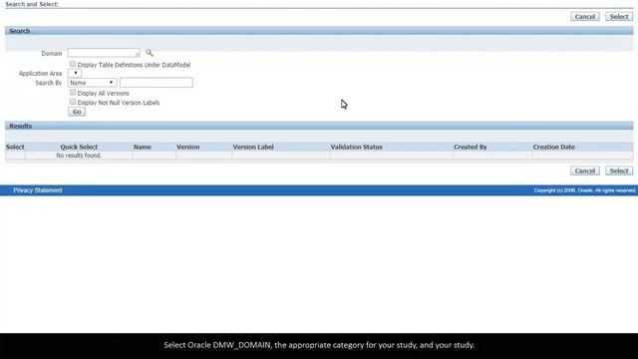
Task: Run the search with Go
Action: coord(77,112)
